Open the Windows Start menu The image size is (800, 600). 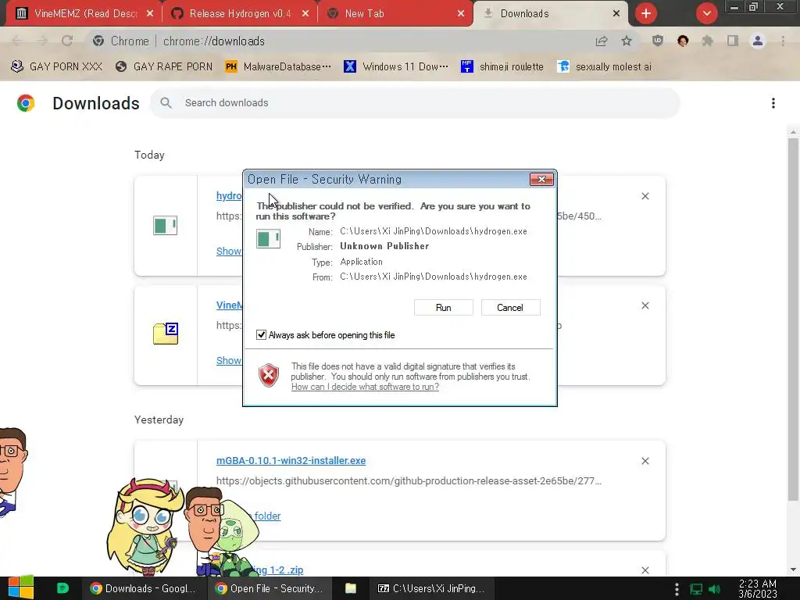point(21,588)
